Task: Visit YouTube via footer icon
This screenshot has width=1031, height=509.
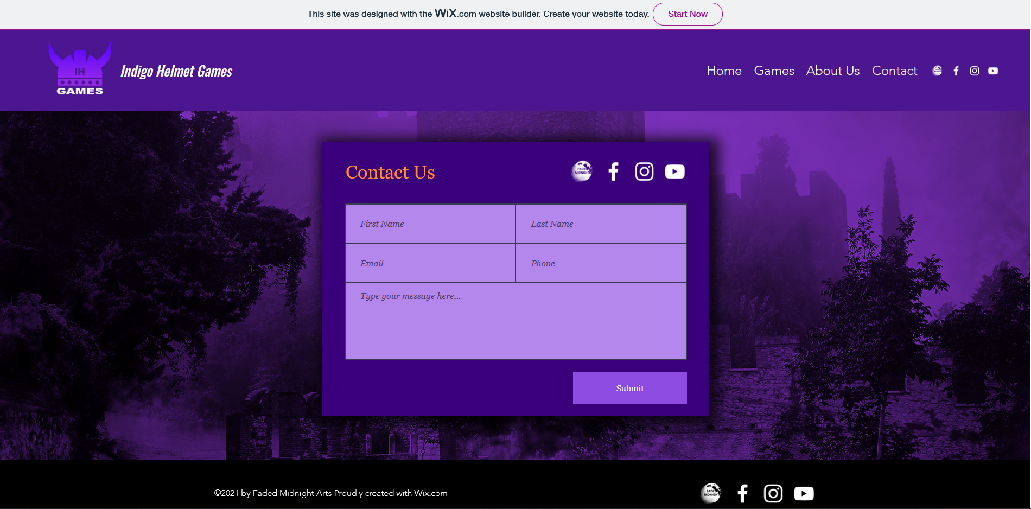Action: point(804,493)
